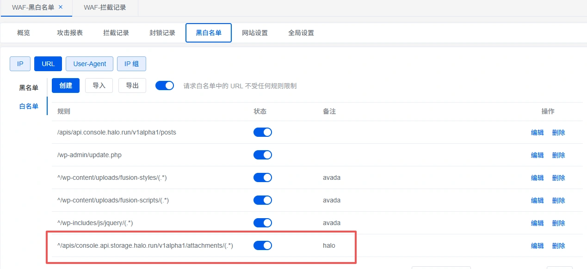The width and height of the screenshot is (587, 269).
Task: Click the ^/wp-content/uploads/fusion-styles/(.*) rule text
Action: [x=112, y=177]
